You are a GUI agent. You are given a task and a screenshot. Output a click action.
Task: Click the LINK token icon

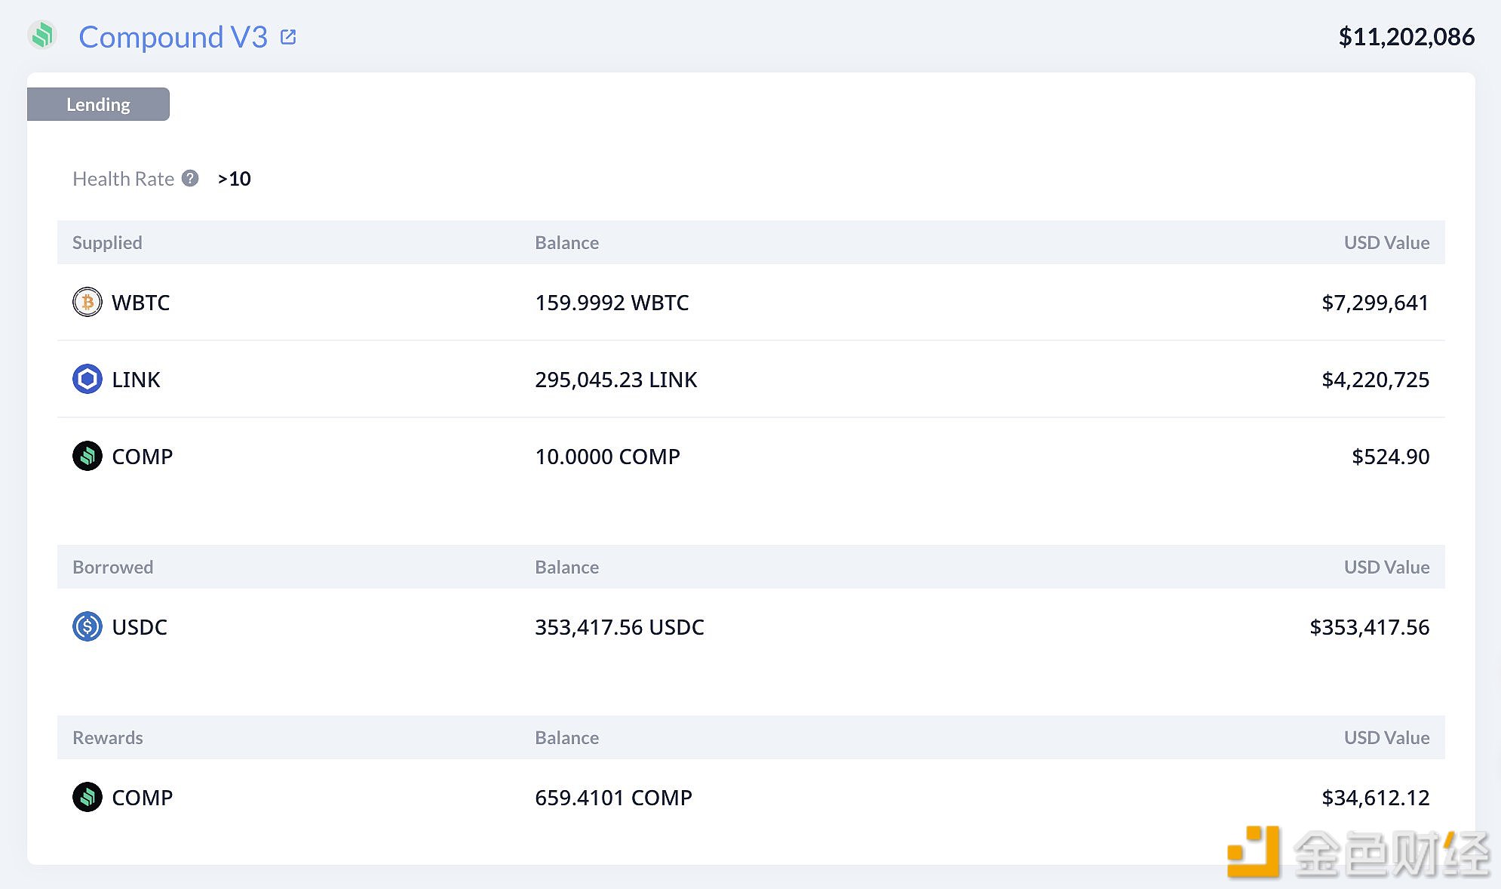coord(87,379)
